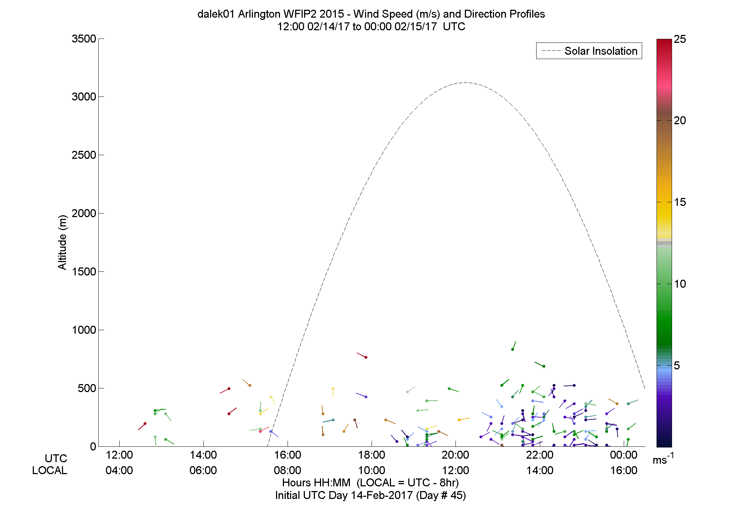Click the yellow section of the colorbar
Viewport: 756px width, 513px height.
[664, 214]
